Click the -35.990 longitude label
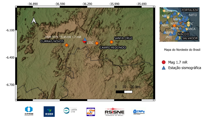The image size is (213, 127). coord(114,4)
